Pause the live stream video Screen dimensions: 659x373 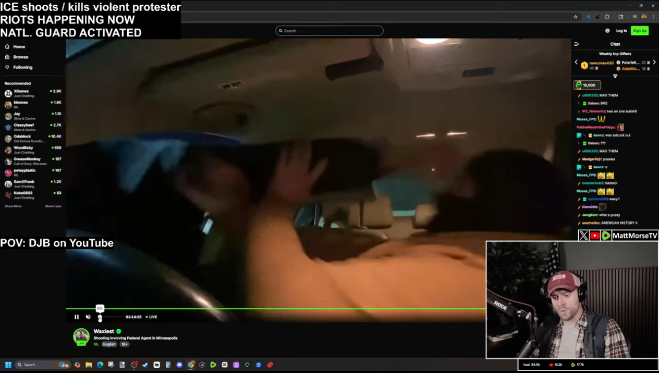pyautogui.click(x=77, y=317)
